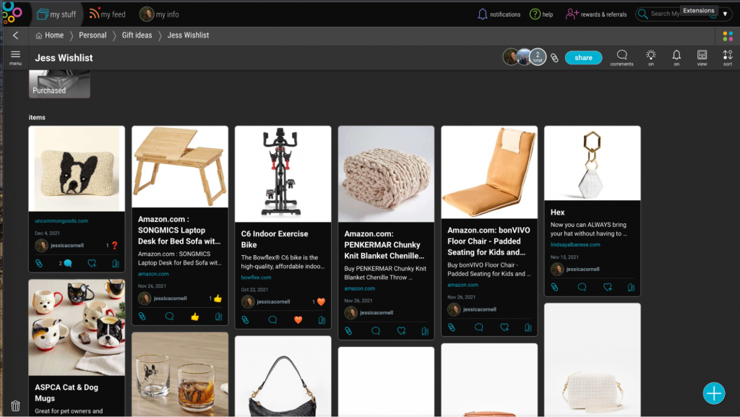The height and width of the screenshot is (417, 740).
Task: Go back with the left arrow
Action: [16, 35]
